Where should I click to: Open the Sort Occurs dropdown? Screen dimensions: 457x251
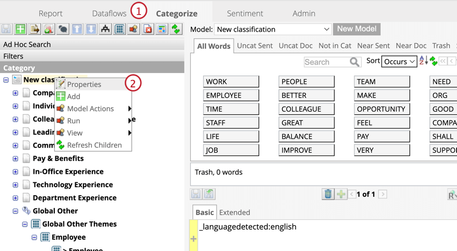(x=399, y=61)
